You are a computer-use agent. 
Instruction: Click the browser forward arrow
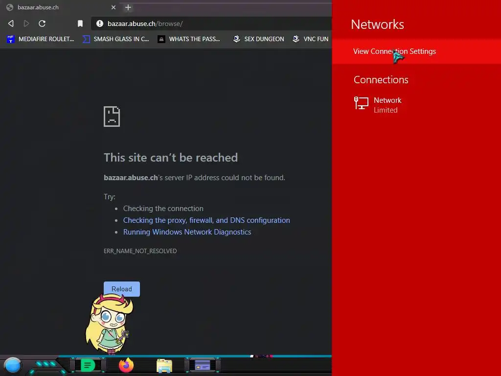[26, 23]
